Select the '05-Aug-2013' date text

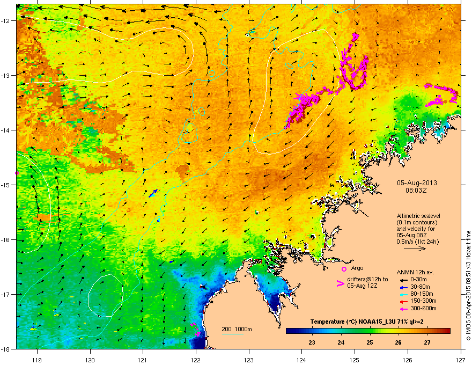(x=417, y=183)
